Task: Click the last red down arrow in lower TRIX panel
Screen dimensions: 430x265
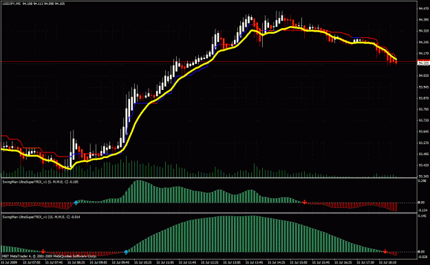Action: pyautogui.click(x=385, y=251)
